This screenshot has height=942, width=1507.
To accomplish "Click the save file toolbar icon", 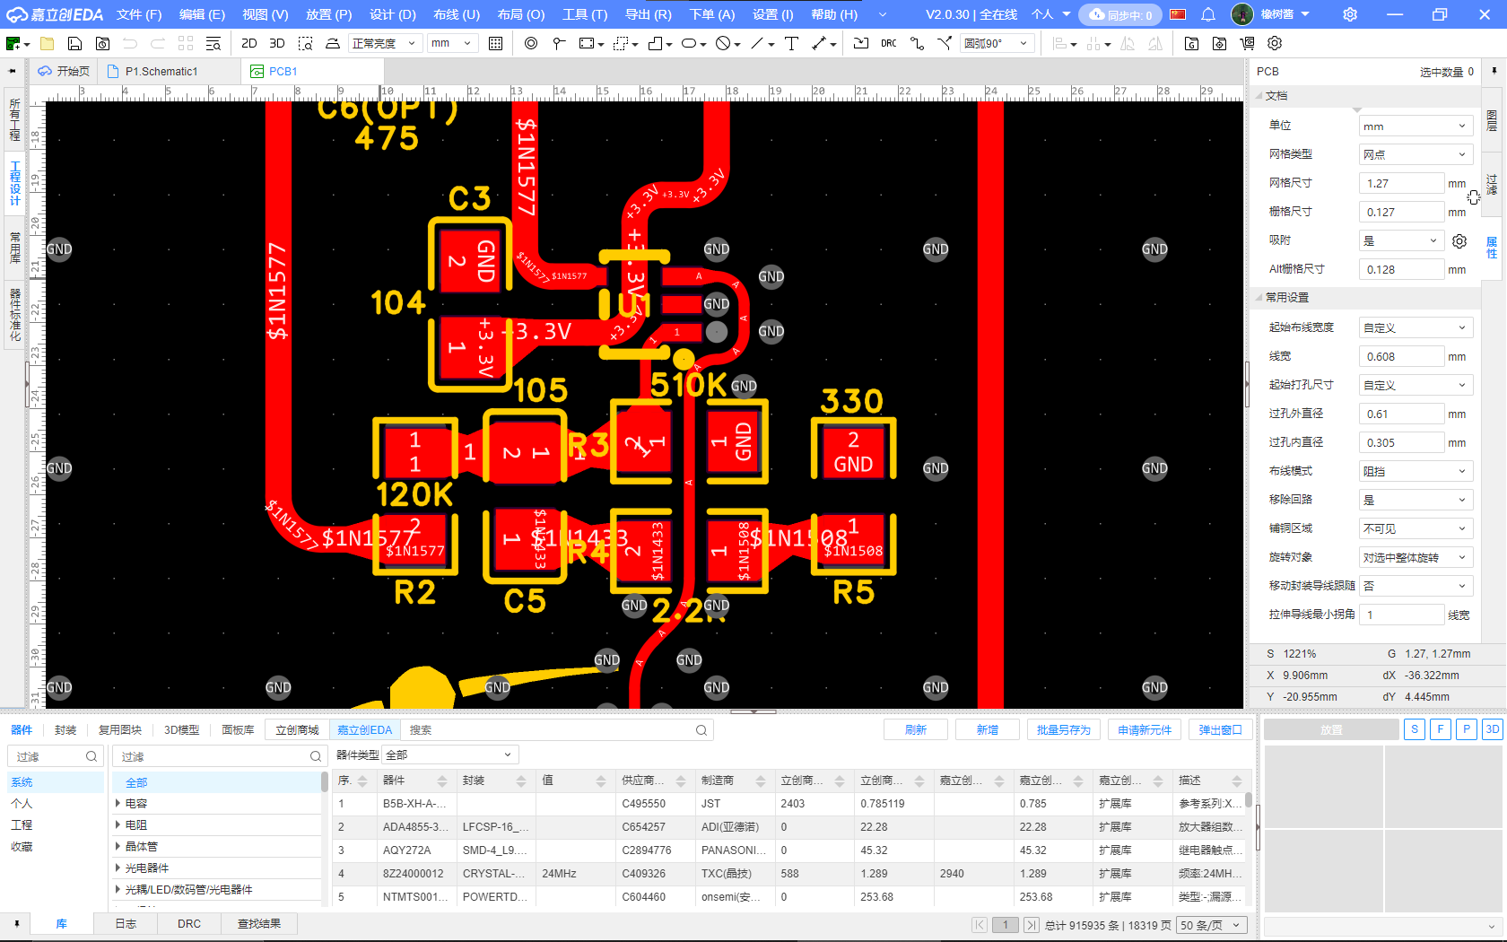I will [x=74, y=43].
